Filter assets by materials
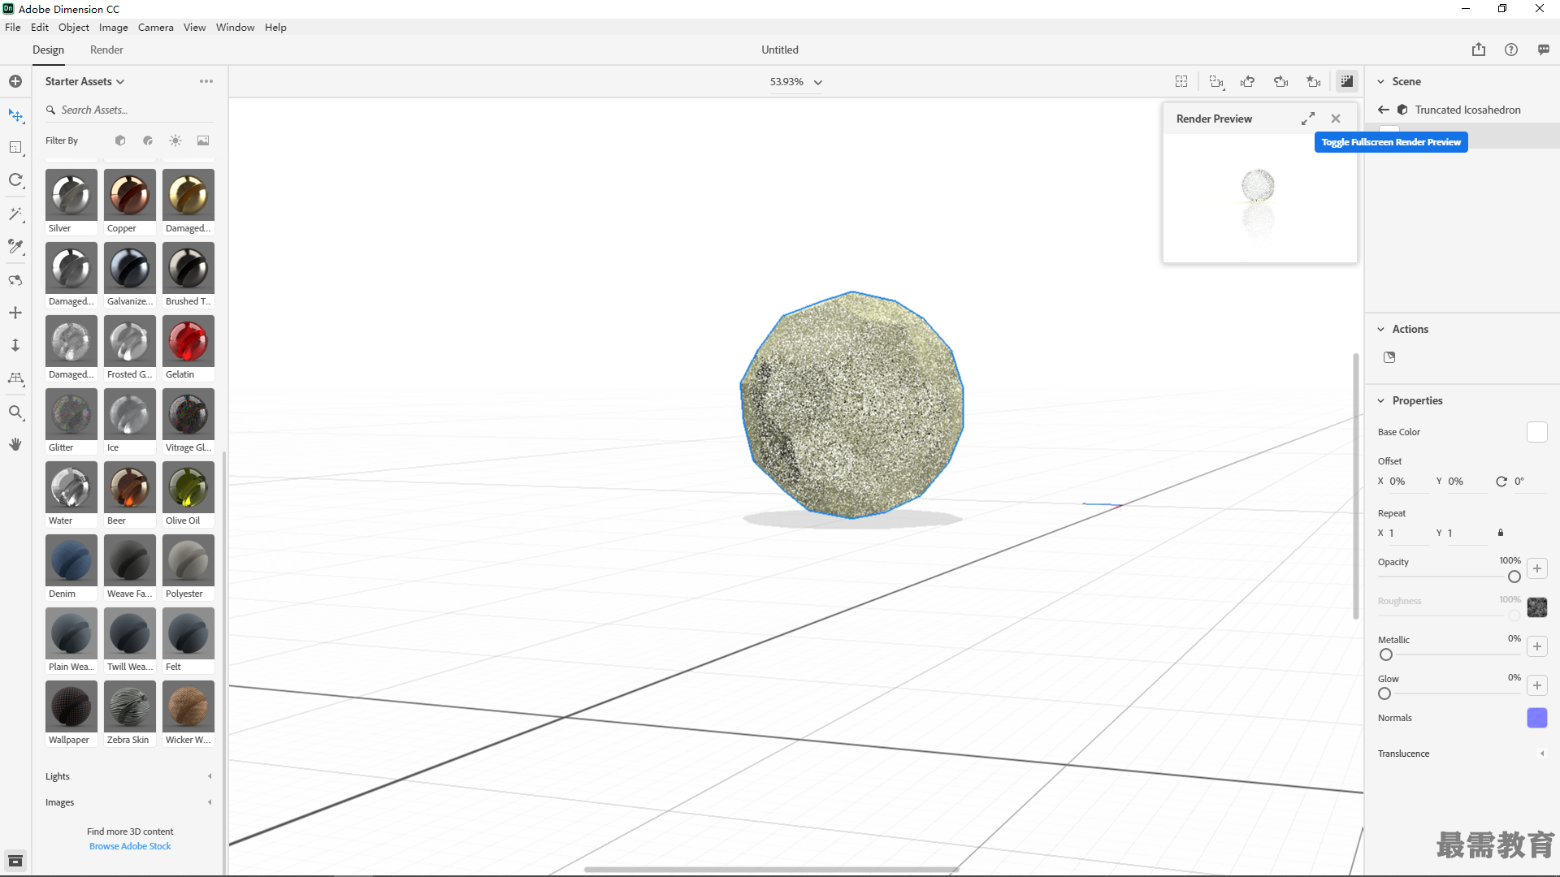1560x877 pixels. pyautogui.click(x=148, y=140)
